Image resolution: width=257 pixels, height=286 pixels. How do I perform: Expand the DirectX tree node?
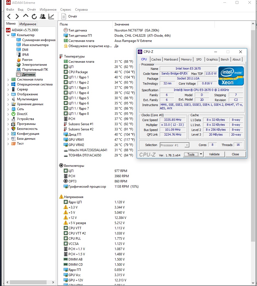(x=8, y=114)
